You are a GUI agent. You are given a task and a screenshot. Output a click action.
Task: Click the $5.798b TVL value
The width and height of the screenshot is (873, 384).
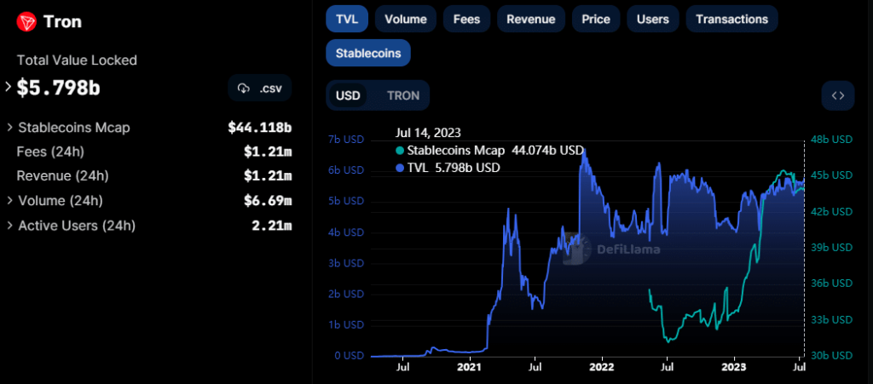pyautogui.click(x=59, y=88)
